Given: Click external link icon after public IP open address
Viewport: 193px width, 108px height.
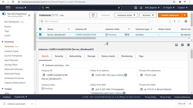Looking at the screenshot, I should (125, 75).
